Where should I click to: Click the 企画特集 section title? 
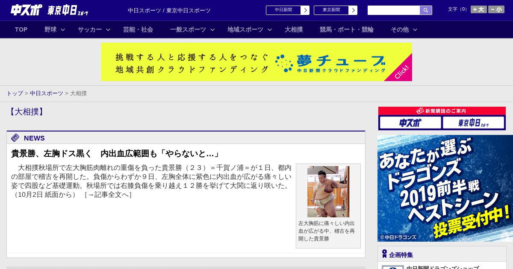401,254
